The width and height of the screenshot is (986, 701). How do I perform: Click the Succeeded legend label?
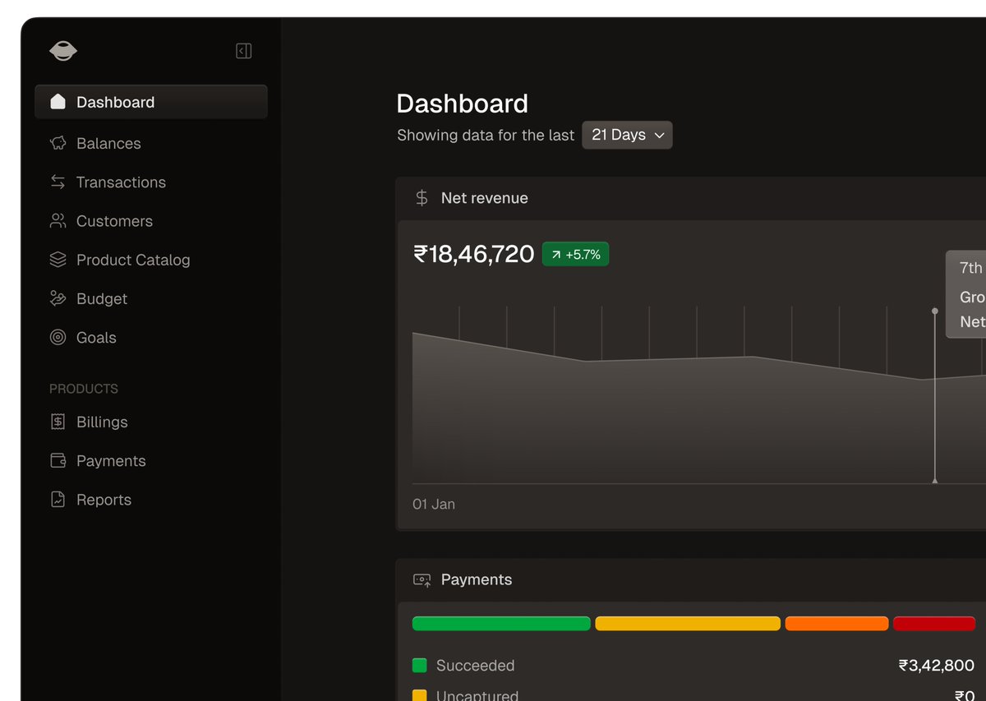tap(475, 666)
